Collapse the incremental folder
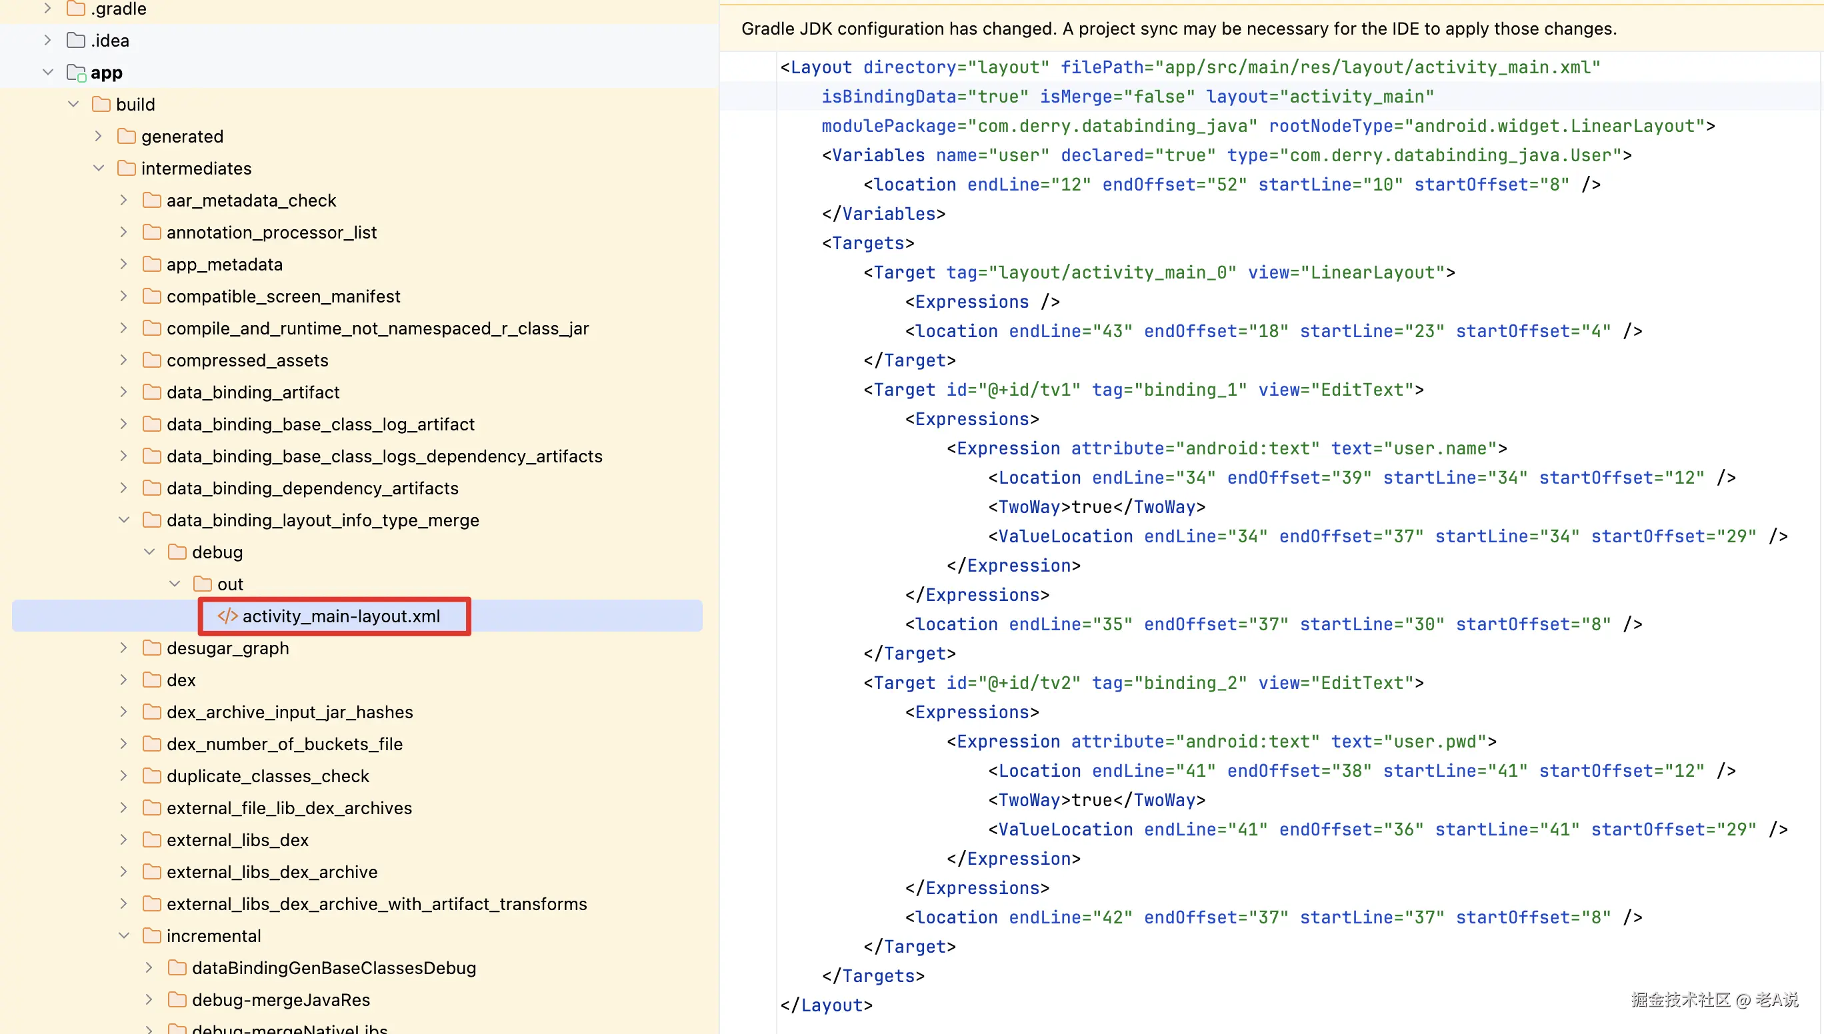 123,935
